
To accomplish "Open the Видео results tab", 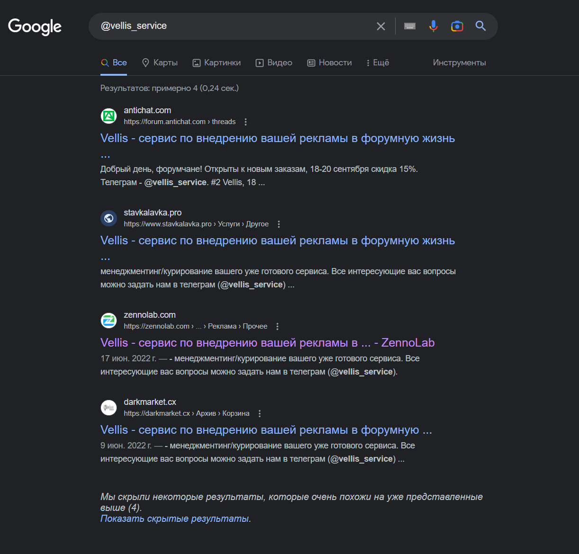I will pyautogui.click(x=274, y=63).
